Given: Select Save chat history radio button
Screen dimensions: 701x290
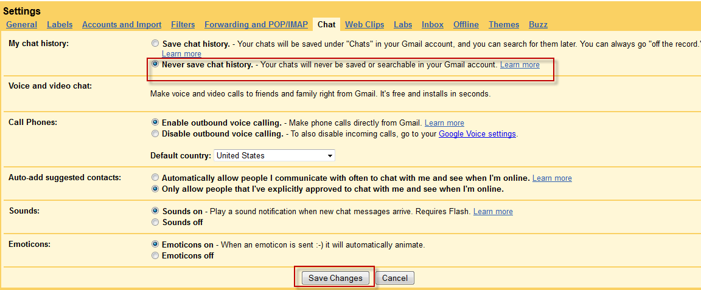Looking at the screenshot, I should (x=155, y=44).
